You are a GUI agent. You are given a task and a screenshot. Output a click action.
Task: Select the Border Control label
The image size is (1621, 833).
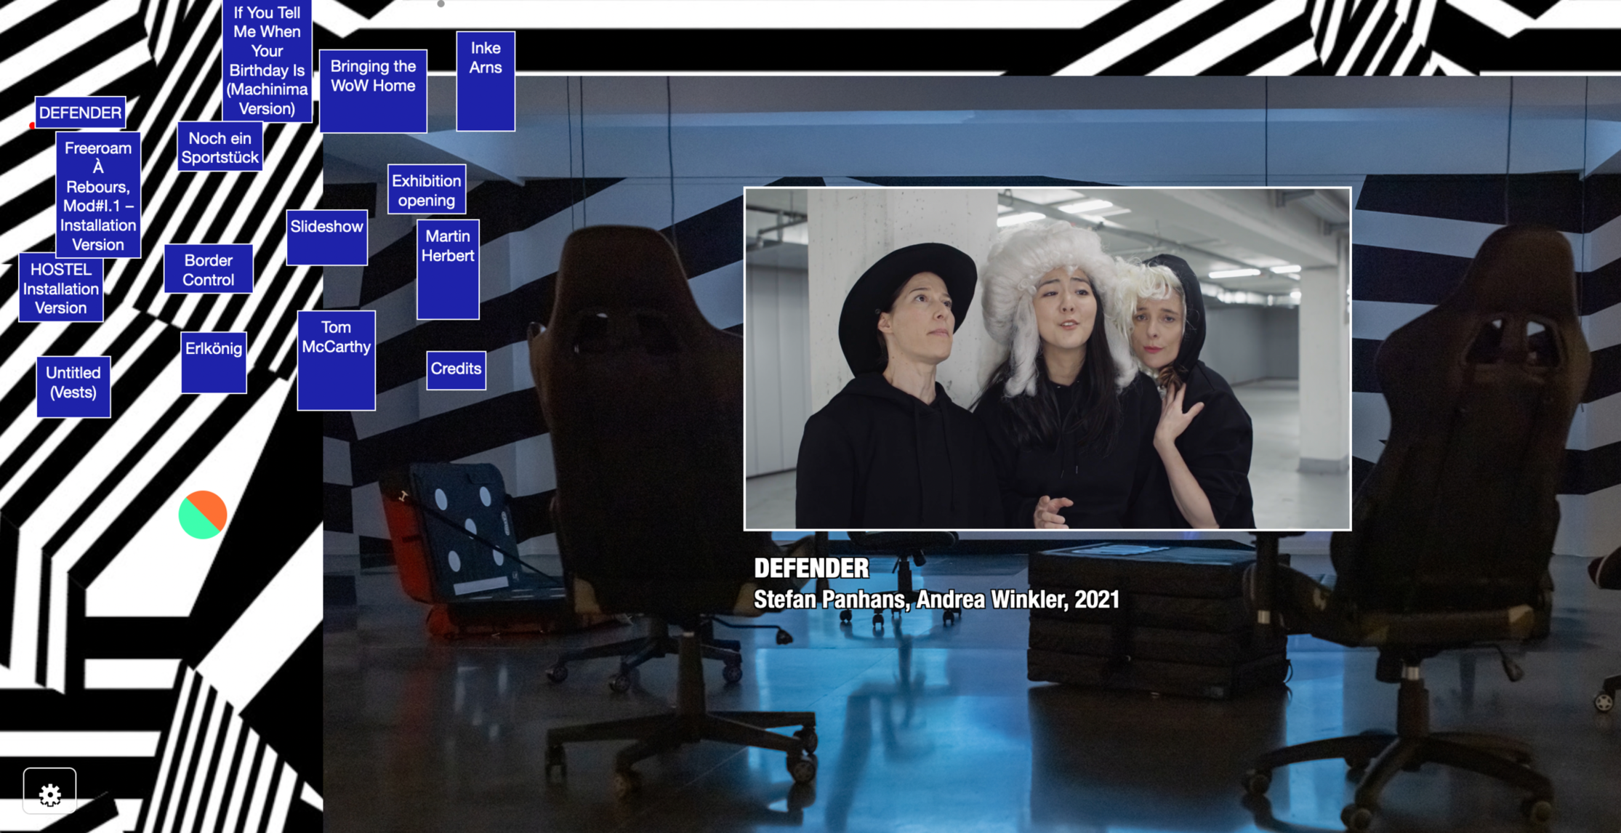209,269
